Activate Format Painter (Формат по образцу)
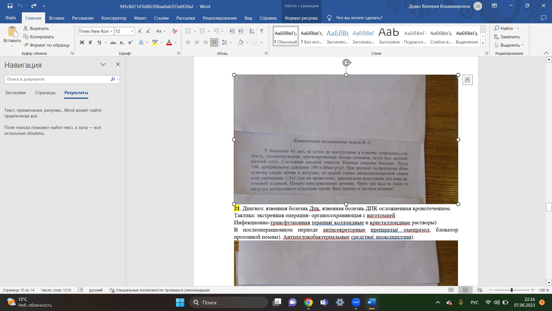This screenshot has width=552, height=311. pos(47,45)
